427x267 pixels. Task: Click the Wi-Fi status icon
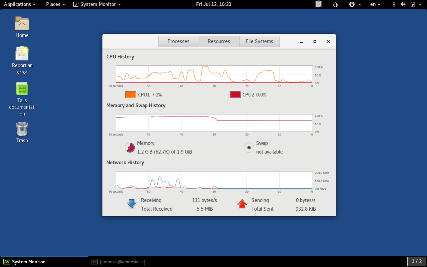point(394,4)
